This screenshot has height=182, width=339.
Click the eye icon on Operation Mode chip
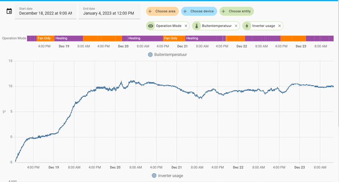151,26
